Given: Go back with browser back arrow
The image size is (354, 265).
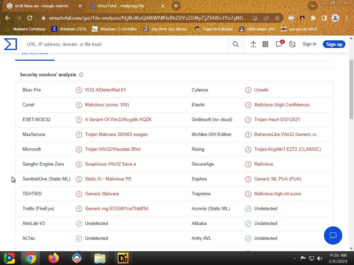Looking at the screenshot, I should (x=8, y=18).
